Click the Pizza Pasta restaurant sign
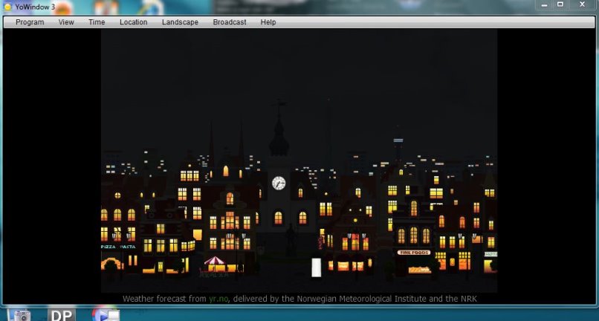This screenshot has height=321, width=599. pyautogui.click(x=117, y=246)
